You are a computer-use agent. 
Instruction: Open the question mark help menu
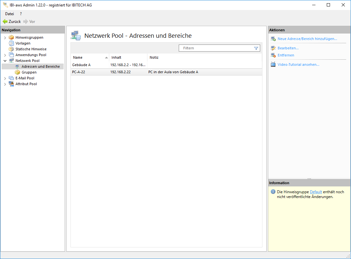(x=21, y=14)
